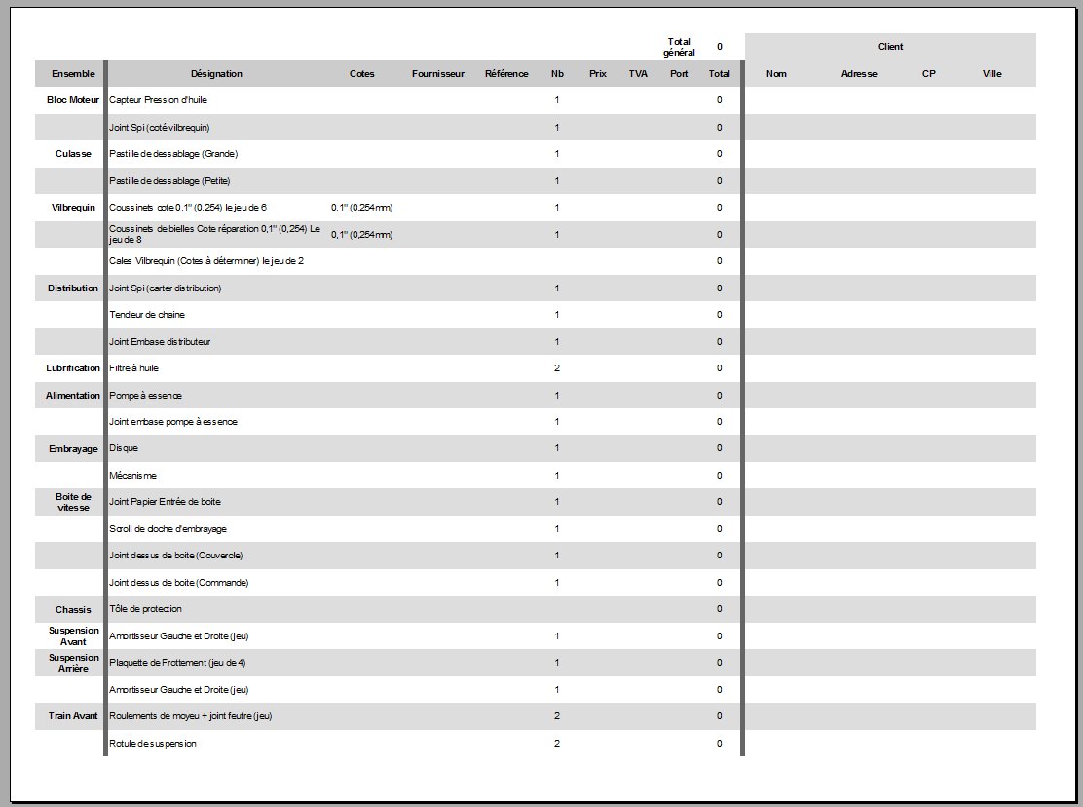Click the Client header cell
The image size is (1083, 807).
click(890, 47)
